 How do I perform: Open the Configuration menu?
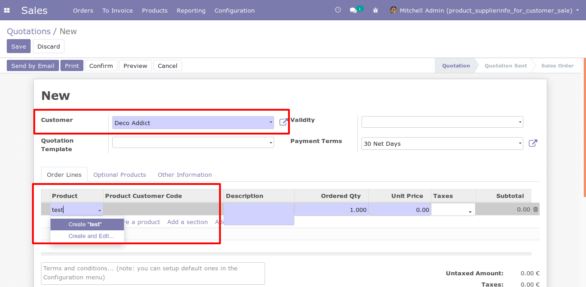[234, 10]
